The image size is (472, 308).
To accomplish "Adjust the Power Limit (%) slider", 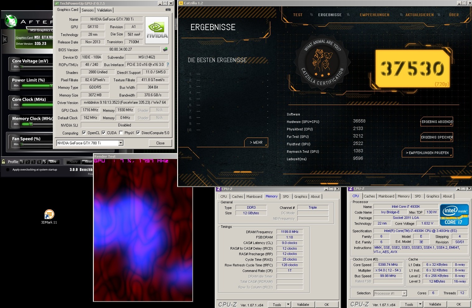I will [x=37, y=86].
